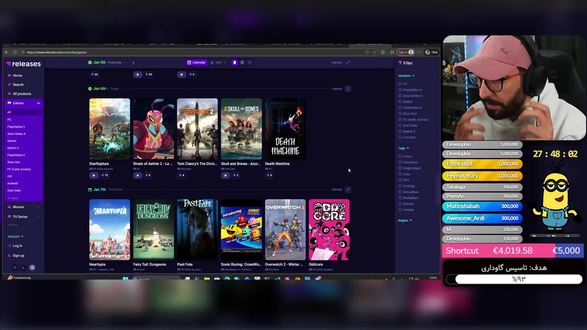Select PC platform in the sidebar
Viewport: 587px width, 330px height.
point(9,120)
